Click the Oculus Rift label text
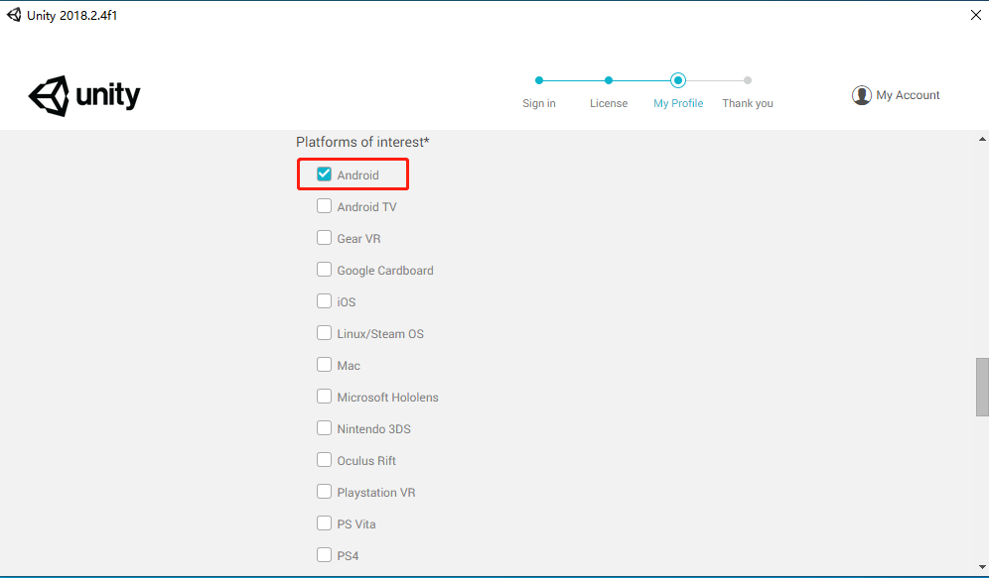989x578 pixels. click(x=366, y=461)
